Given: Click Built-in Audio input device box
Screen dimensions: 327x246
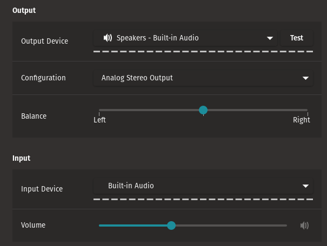Looking at the screenshot, I should click(x=203, y=186).
